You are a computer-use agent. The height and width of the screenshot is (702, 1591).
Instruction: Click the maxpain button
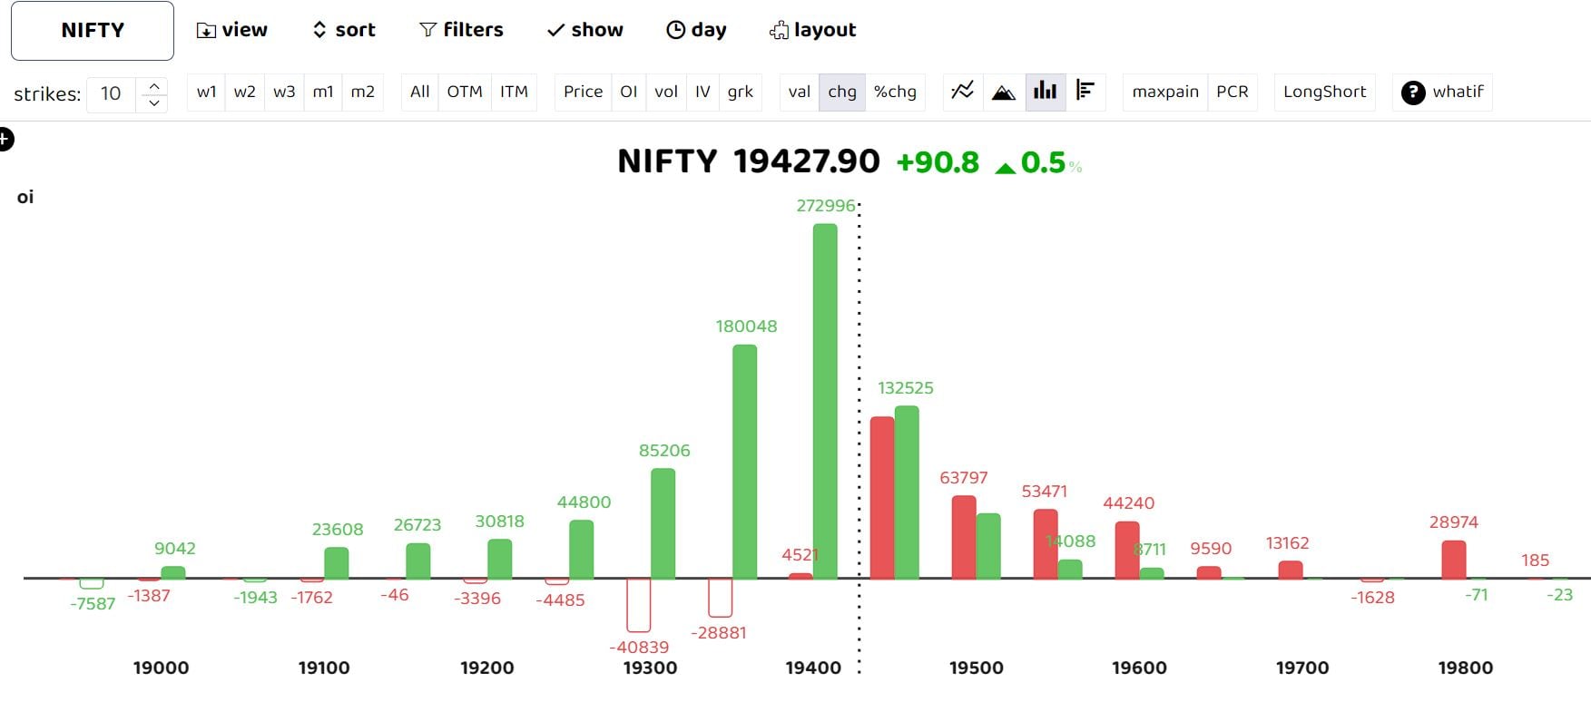pyautogui.click(x=1165, y=92)
